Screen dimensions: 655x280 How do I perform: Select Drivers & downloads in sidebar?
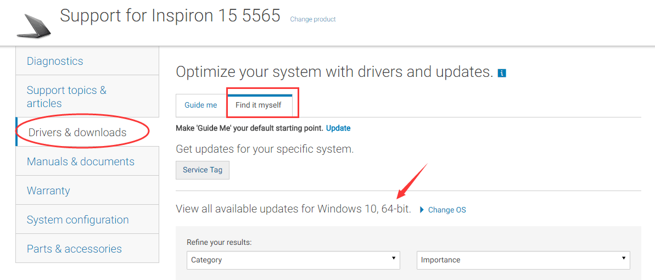click(x=87, y=132)
